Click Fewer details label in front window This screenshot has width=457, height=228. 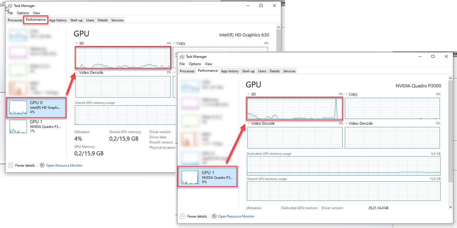pyautogui.click(x=197, y=216)
